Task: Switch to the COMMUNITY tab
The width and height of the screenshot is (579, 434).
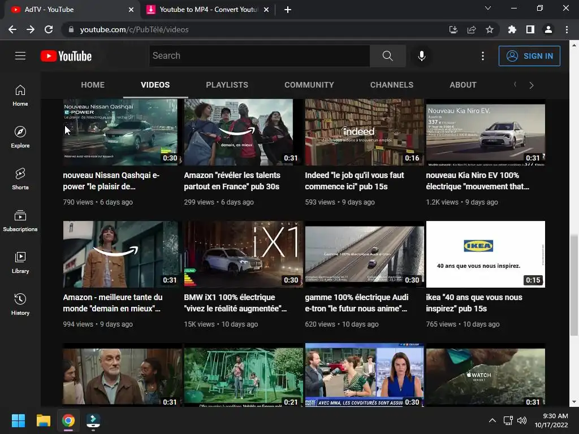Action: click(x=309, y=85)
